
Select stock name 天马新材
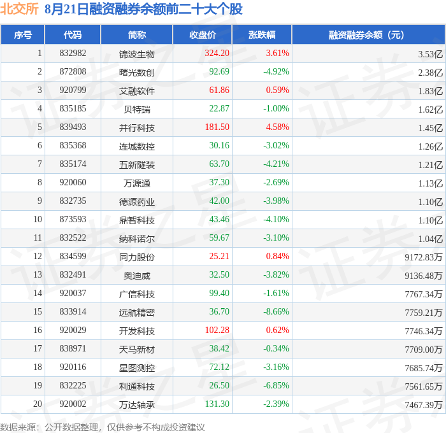coord(137,350)
